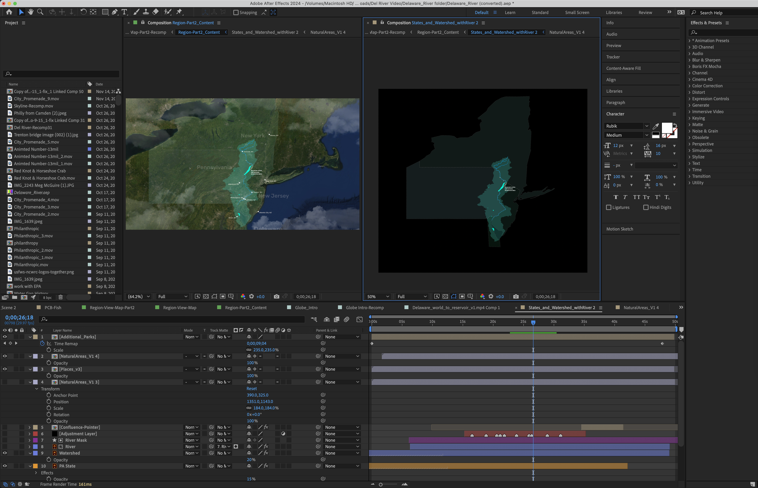The height and width of the screenshot is (488, 758).
Task: Open the Graph Editor in the timeline
Action: coord(360,319)
